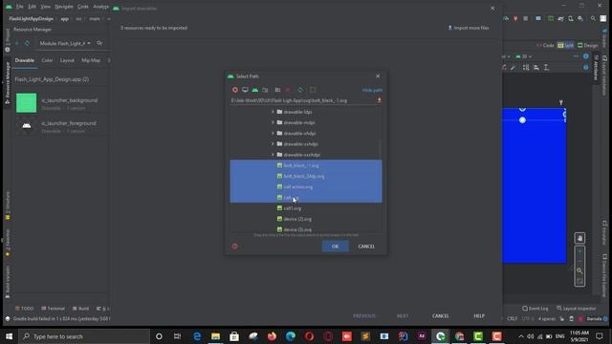
Task: Switch editor to Design view
Action: (x=588, y=45)
